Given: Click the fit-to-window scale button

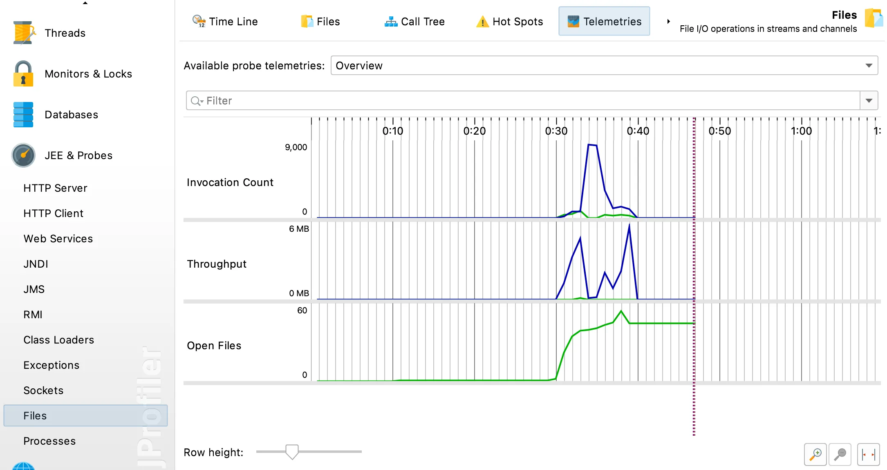Looking at the screenshot, I should (x=868, y=454).
